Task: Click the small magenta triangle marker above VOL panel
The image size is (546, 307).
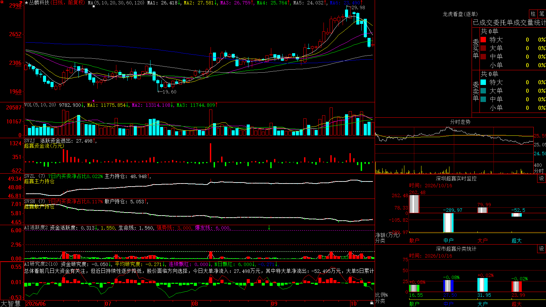Action: (94, 101)
